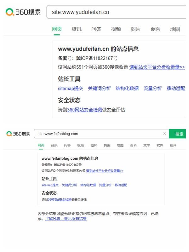
Task: Open the 问答 tab under yudufeifan search
Action: click(96, 29)
